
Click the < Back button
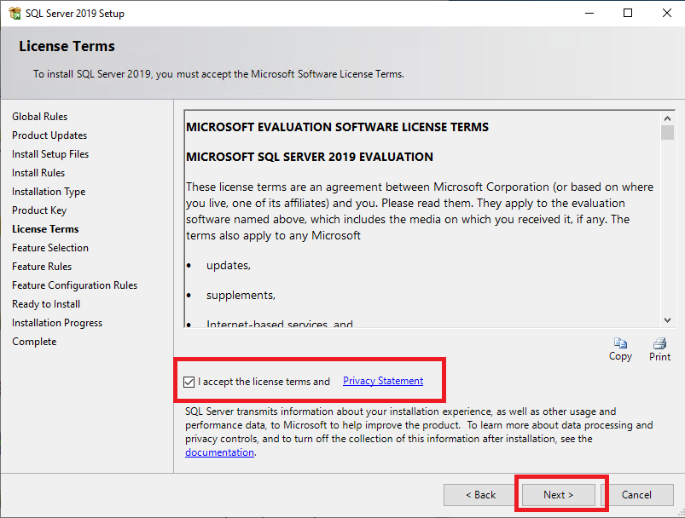pyautogui.click(x=480, y=494)
